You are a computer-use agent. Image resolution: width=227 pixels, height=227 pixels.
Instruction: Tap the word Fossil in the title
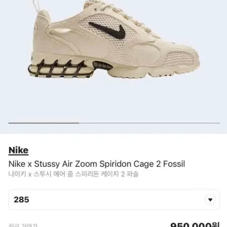click(174, 164)
